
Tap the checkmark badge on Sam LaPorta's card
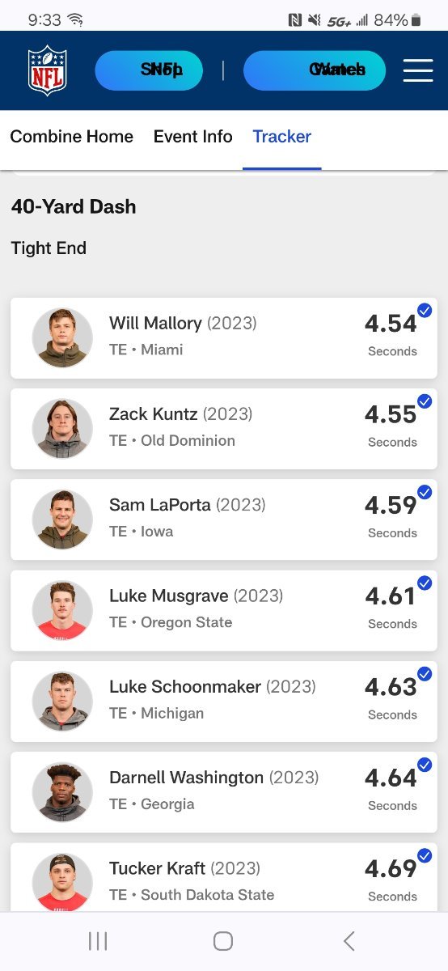[x=425, y=492]
